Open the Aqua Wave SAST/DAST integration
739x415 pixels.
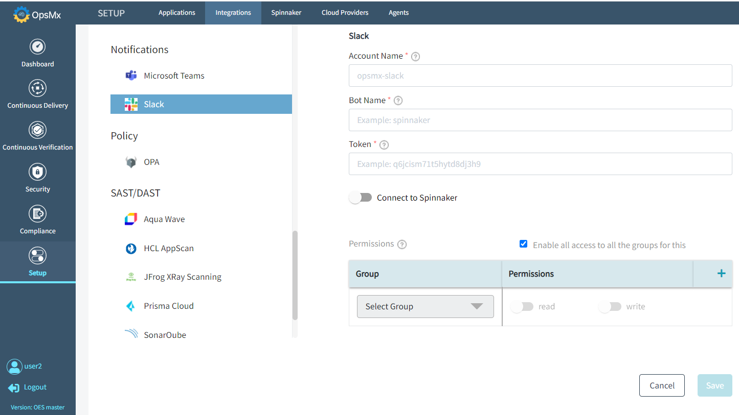(x=164, y=219)
